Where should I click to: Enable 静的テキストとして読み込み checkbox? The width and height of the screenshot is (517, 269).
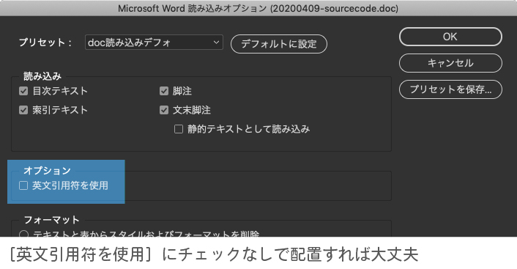coord(179,129)
